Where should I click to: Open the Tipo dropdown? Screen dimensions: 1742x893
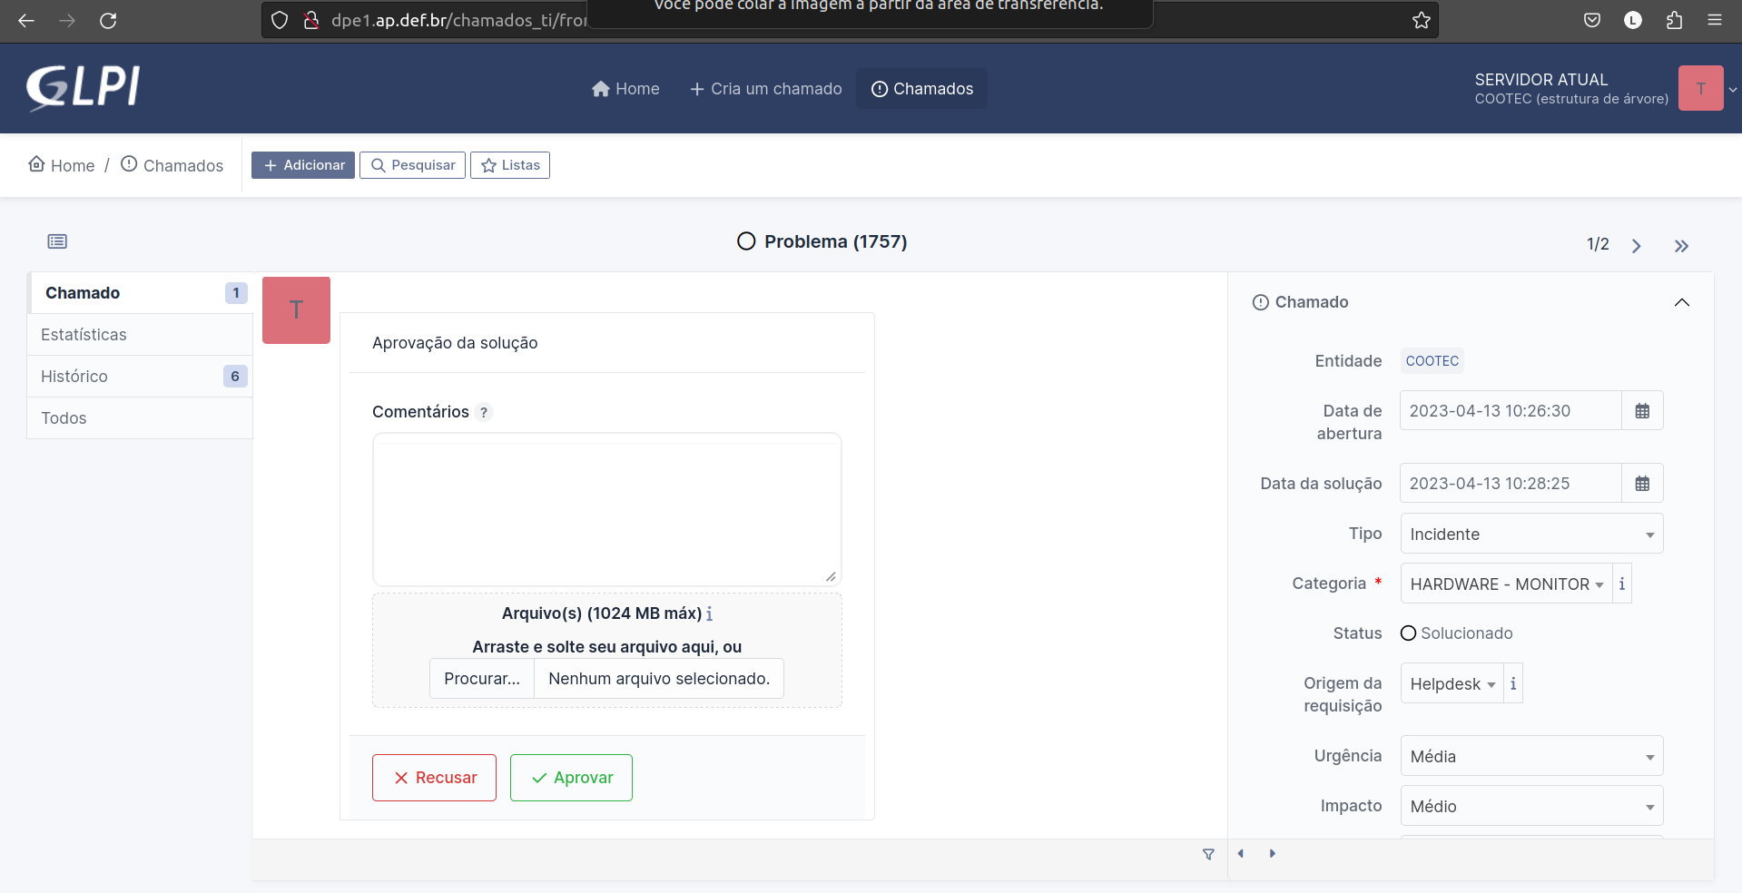point(1530,535)
